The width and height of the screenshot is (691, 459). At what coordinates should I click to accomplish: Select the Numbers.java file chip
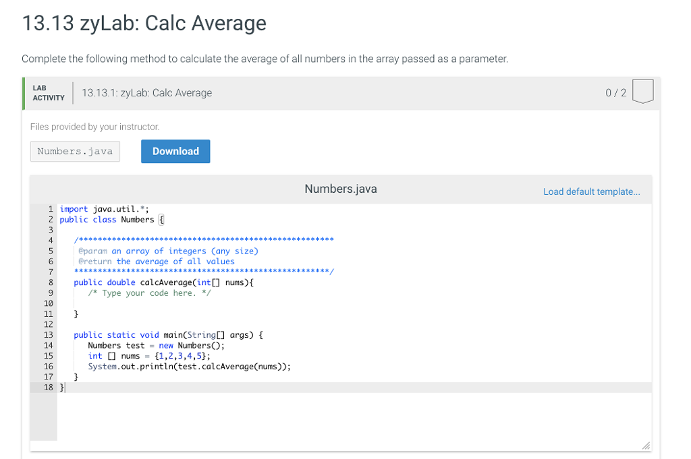tap(74, 151)
